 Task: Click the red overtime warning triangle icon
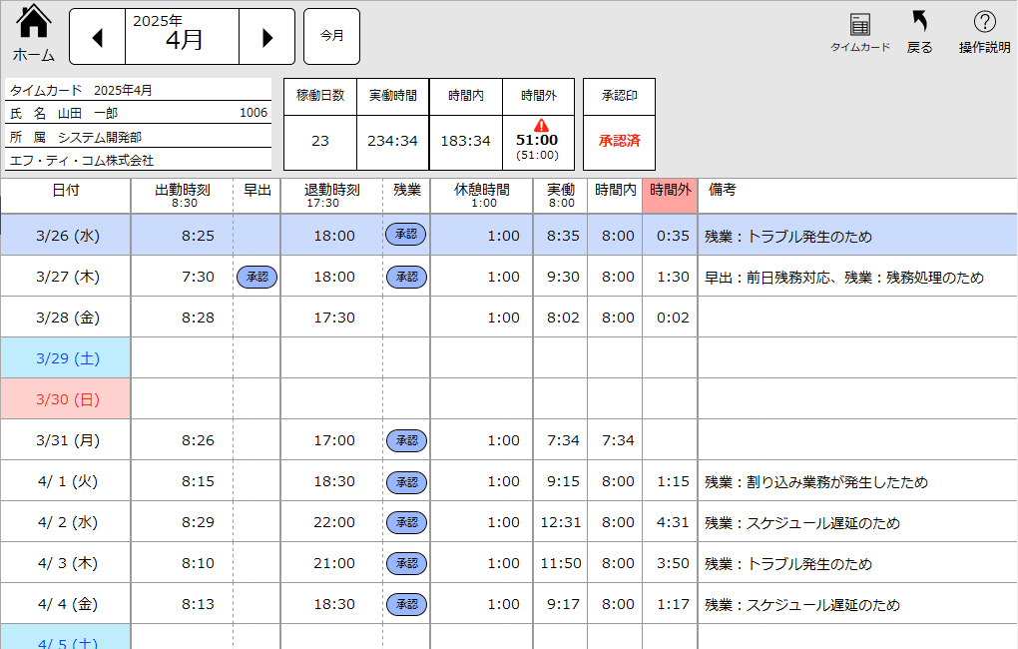[541, 125]
